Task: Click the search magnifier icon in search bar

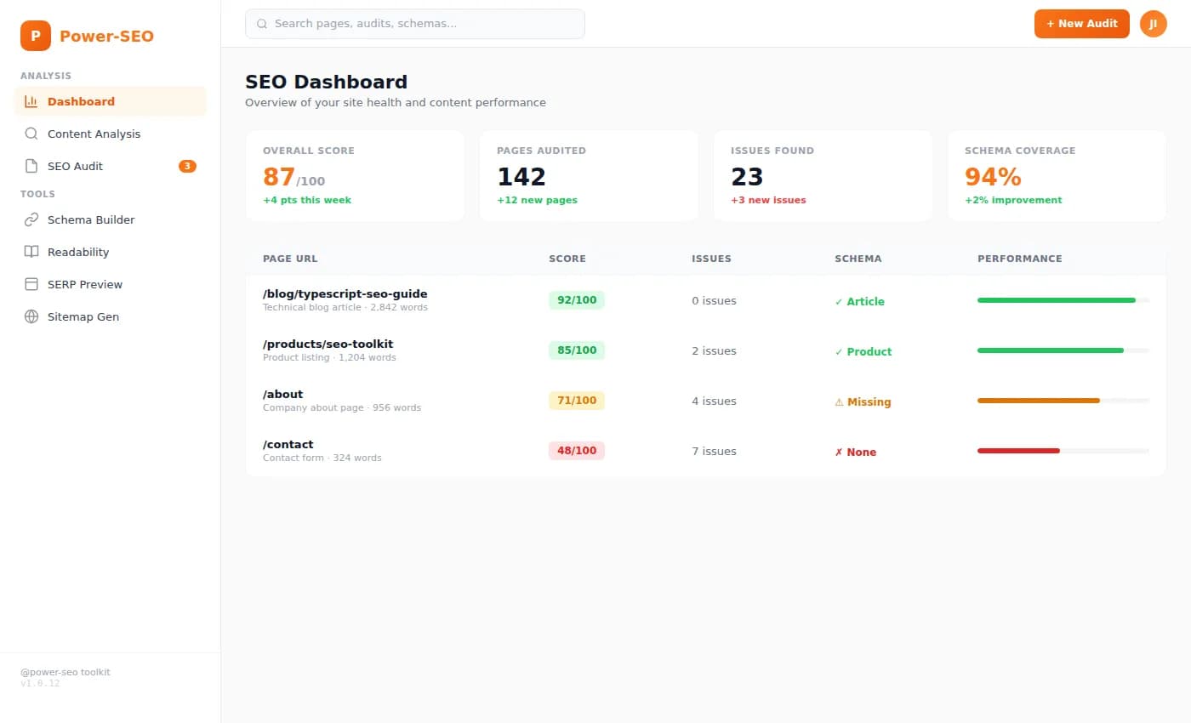Action: tap(262, 24)
